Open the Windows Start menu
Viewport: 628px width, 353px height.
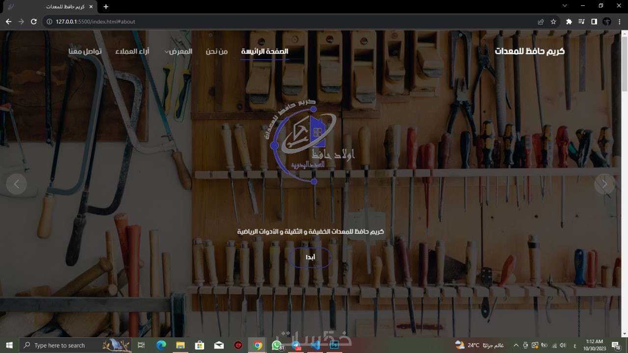[x=9, y=345]
